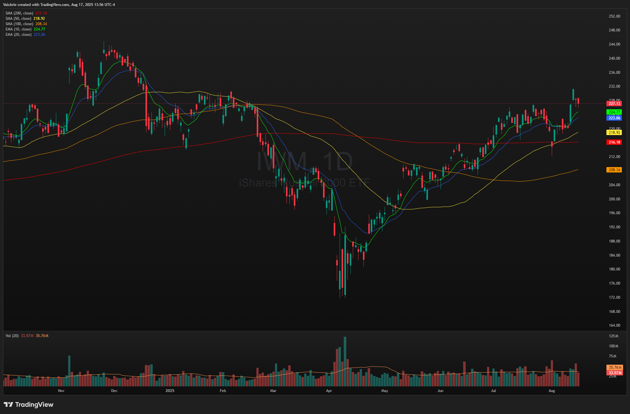Click the tallest April volume bar
630x414 pixels.
point(345,361)
